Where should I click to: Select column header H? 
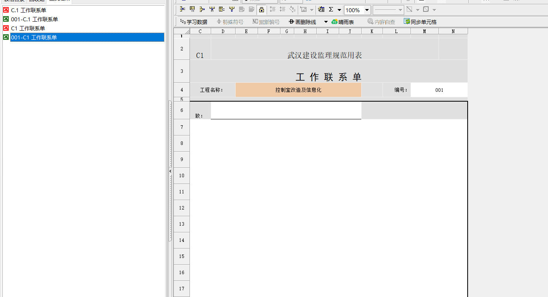[x=305, y=31]
